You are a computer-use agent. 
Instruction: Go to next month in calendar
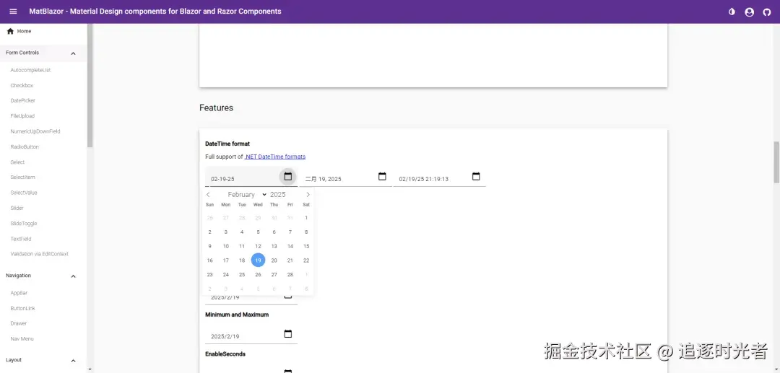point(308,195)
